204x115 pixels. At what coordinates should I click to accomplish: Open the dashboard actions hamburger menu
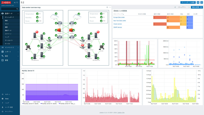(x=198, y=3)
